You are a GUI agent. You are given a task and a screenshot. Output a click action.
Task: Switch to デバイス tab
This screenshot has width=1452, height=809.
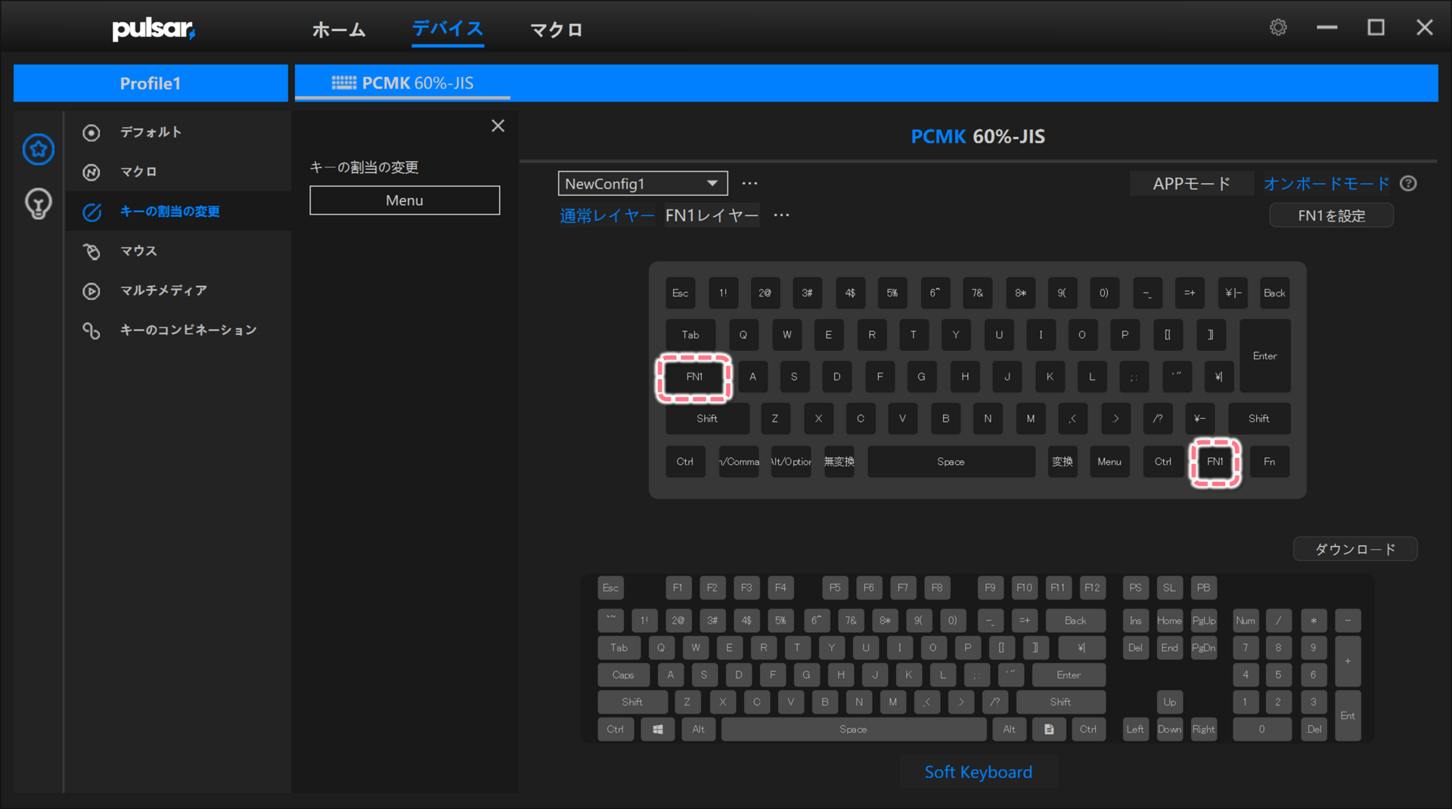pyautogui.click(x=448, y=29)
